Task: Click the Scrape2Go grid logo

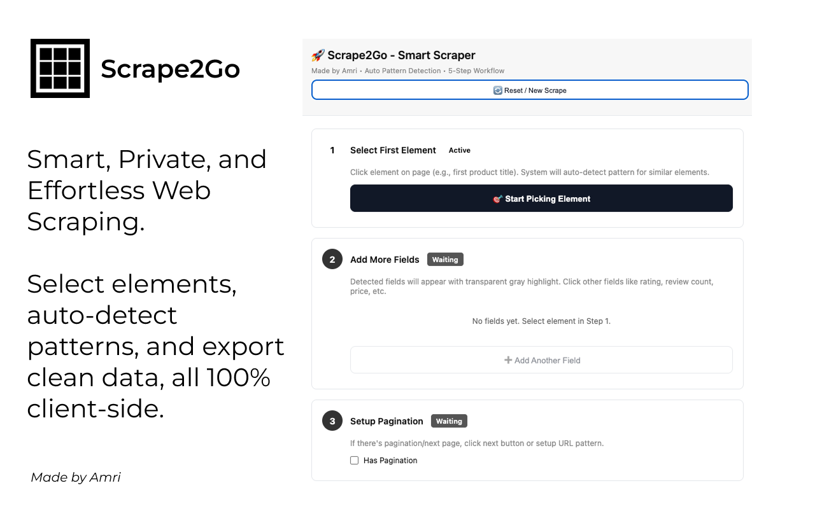Action: click(x=60, y=68)
